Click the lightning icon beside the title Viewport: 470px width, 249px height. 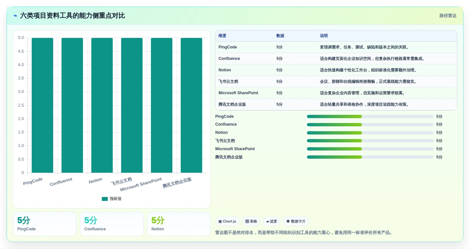click(x=15, y=16)
